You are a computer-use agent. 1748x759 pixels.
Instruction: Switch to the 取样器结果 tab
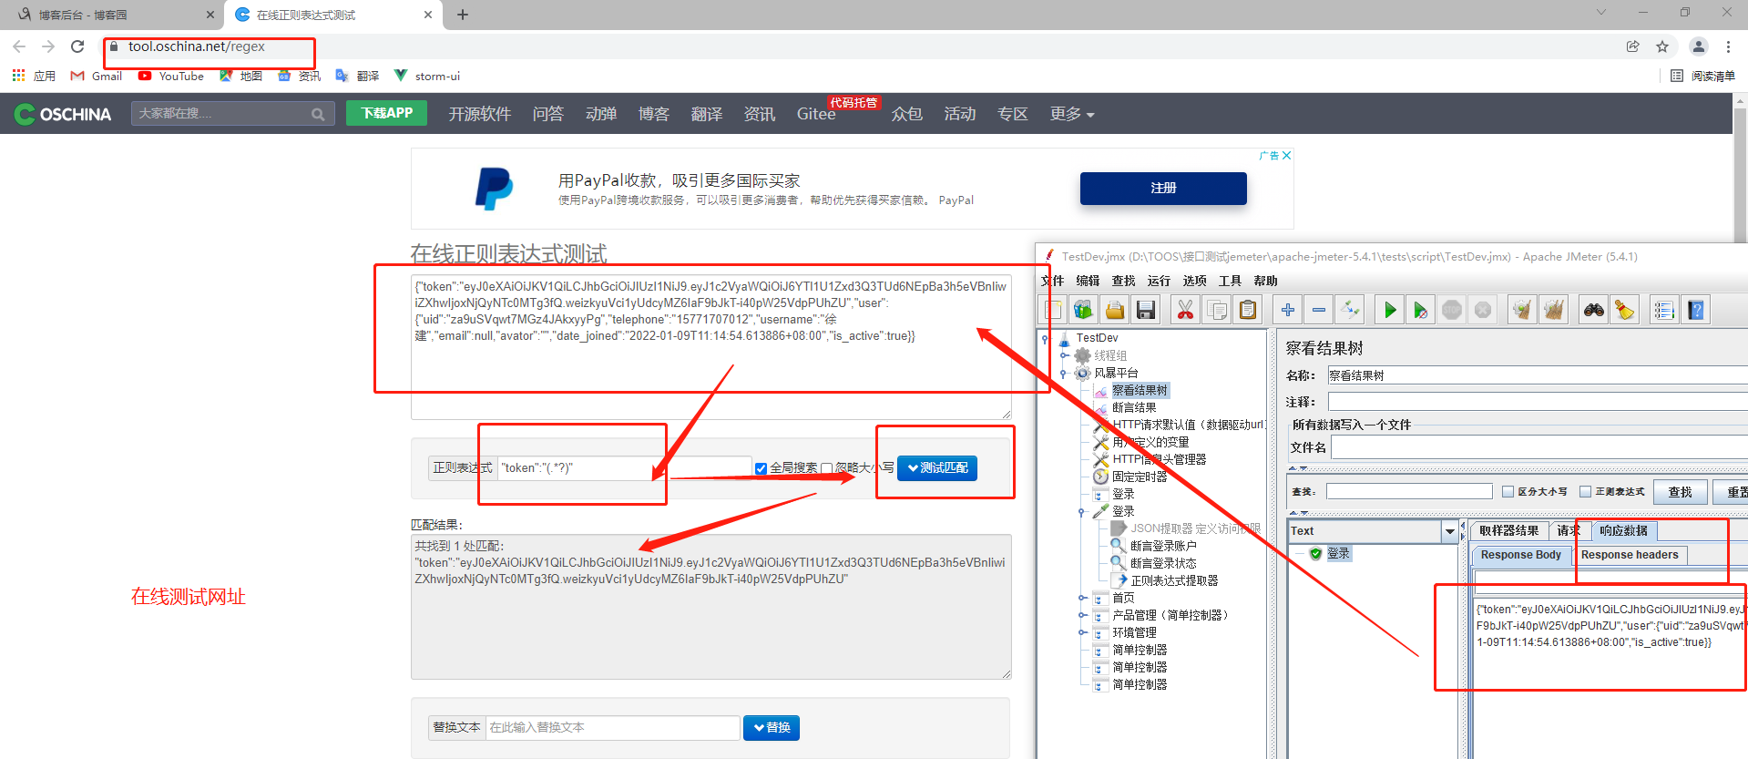coord(1508,530)
